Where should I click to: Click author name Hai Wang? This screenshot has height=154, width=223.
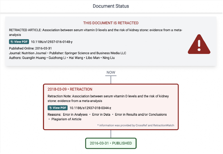click(x=76, y=58)
